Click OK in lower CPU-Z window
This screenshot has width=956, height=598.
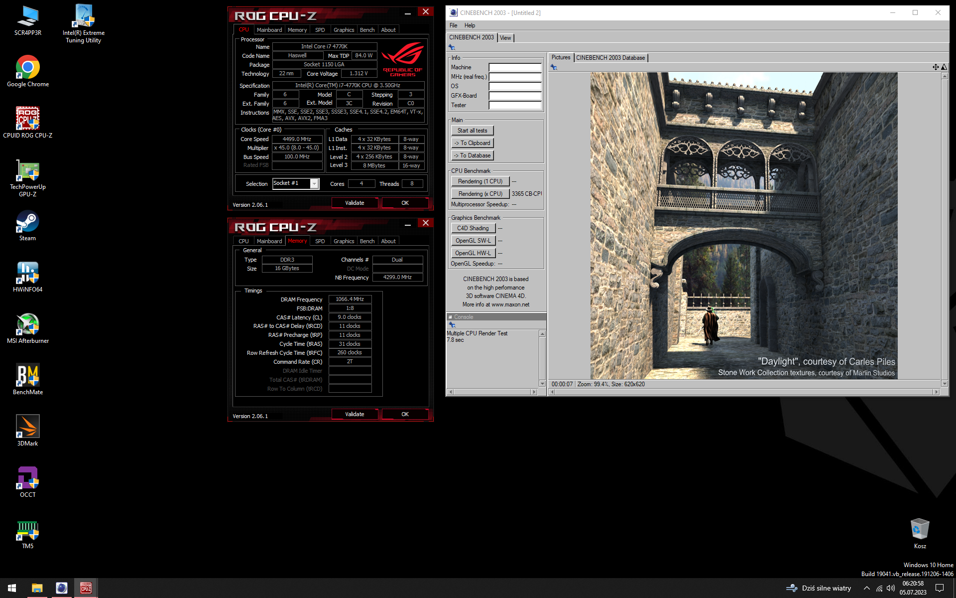405,414
